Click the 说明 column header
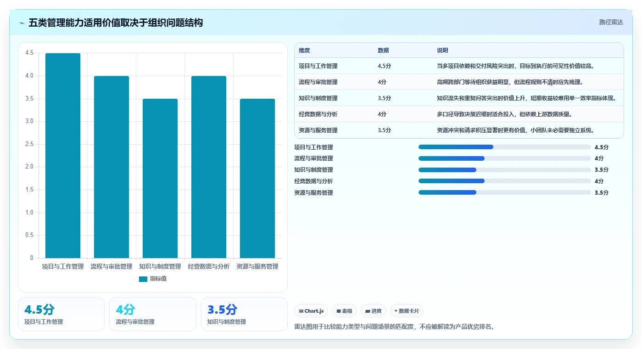 [442, 51]
